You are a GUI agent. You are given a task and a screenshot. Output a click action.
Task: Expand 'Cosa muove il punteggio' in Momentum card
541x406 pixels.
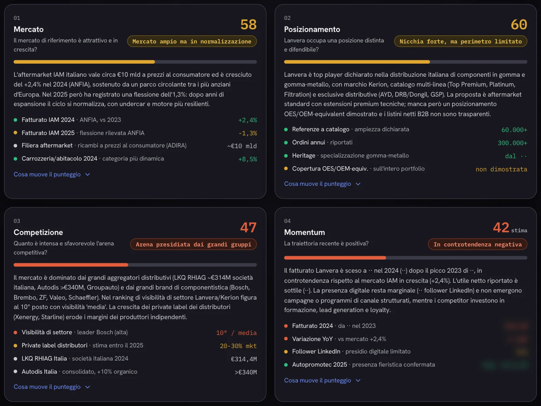pos(322,381)
